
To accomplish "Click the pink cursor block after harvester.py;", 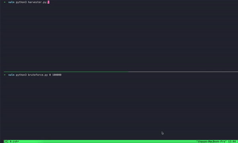I will pos(48,2).
